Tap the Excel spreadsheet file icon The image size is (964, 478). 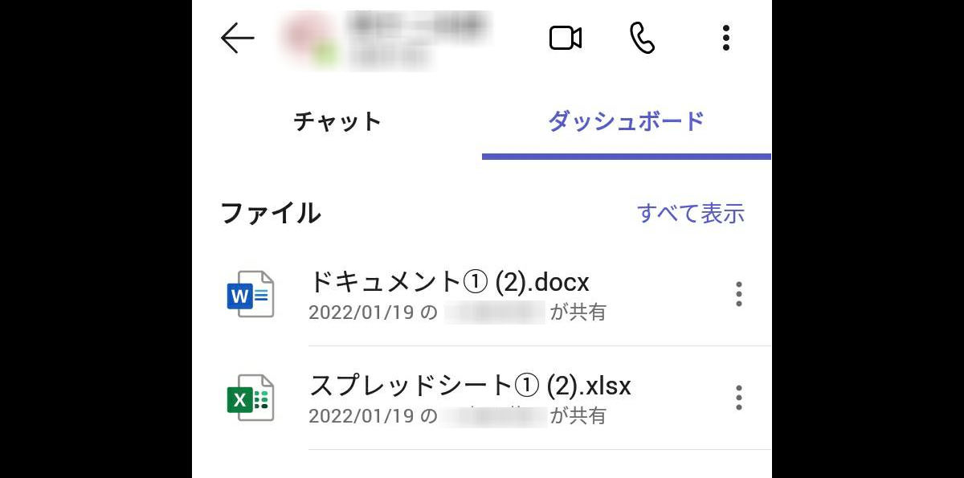[251, 398]
